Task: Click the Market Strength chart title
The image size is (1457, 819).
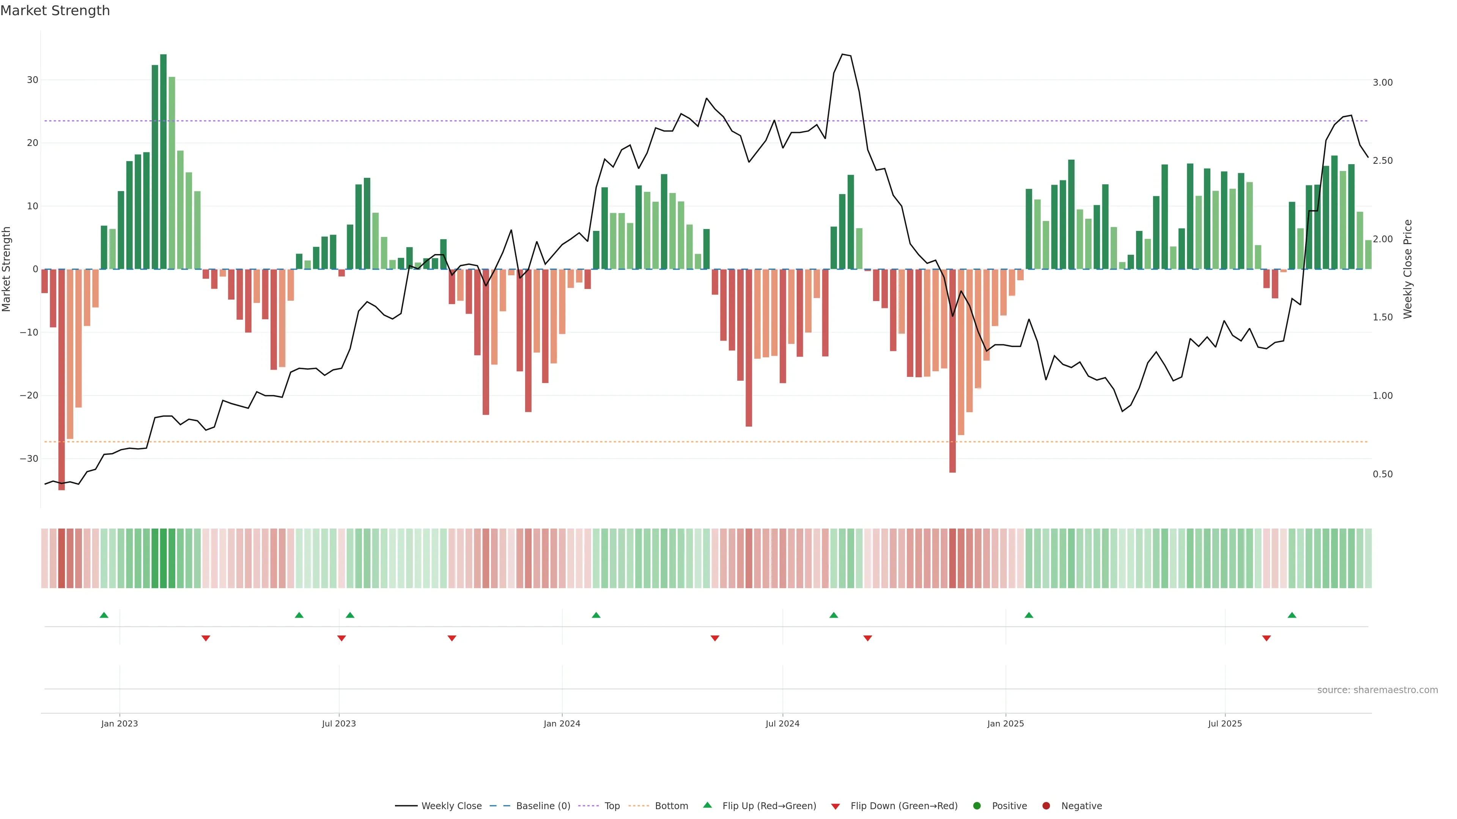Action: [55, 11]
